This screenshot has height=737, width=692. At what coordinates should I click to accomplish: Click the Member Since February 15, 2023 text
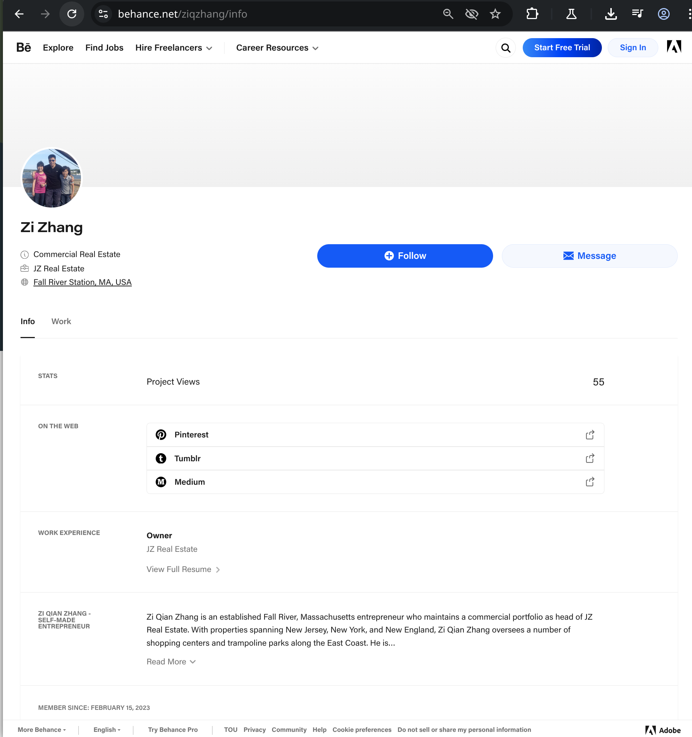coord(94,708)
